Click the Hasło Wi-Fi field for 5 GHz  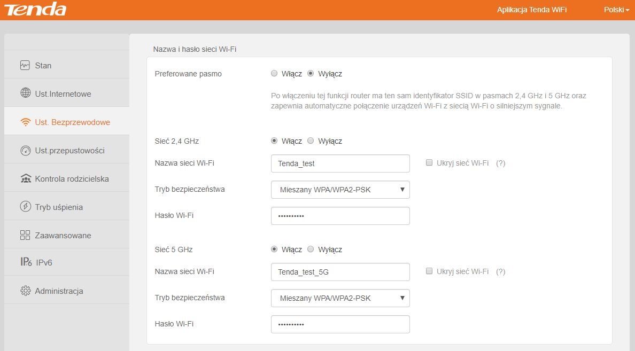tap(340, 324)
